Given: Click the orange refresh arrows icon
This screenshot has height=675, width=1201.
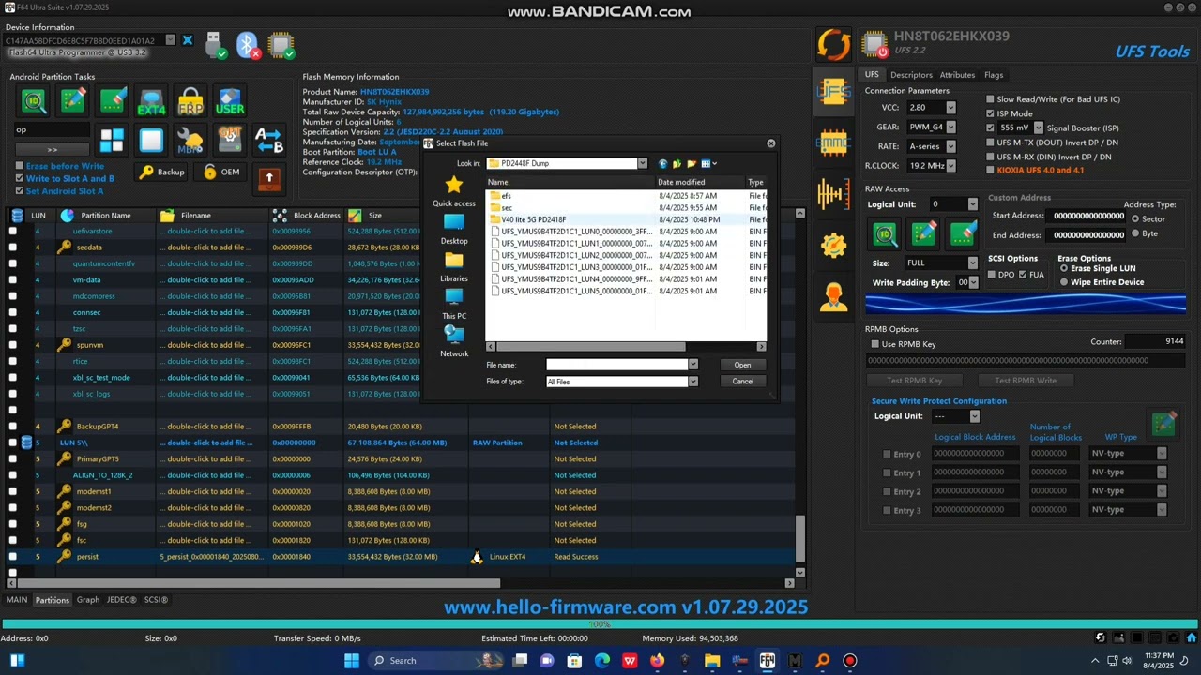Looking at the screenshot, I should [x=833, y=44].
